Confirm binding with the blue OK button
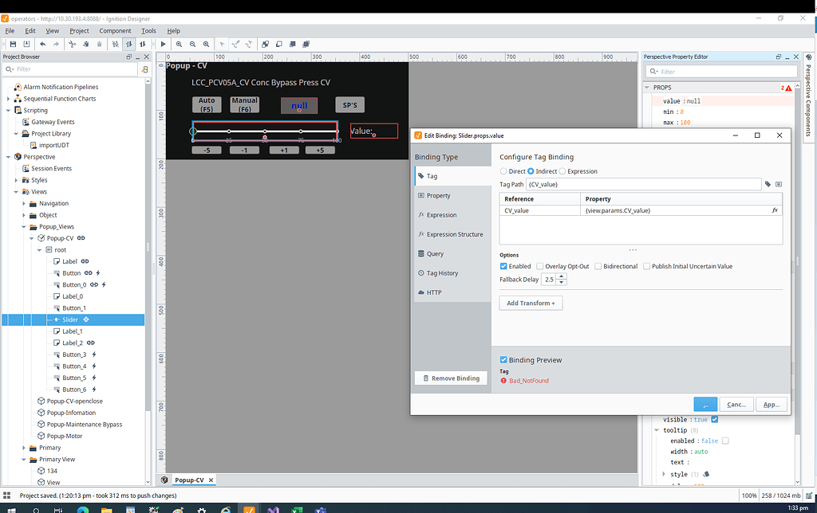Viewport: 817px width, 513px height. (705, 404)
